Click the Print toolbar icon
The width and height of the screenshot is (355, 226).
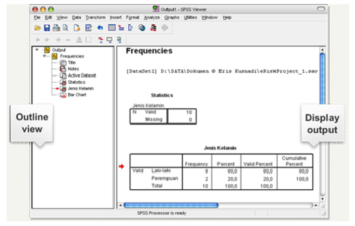point(56,28)
